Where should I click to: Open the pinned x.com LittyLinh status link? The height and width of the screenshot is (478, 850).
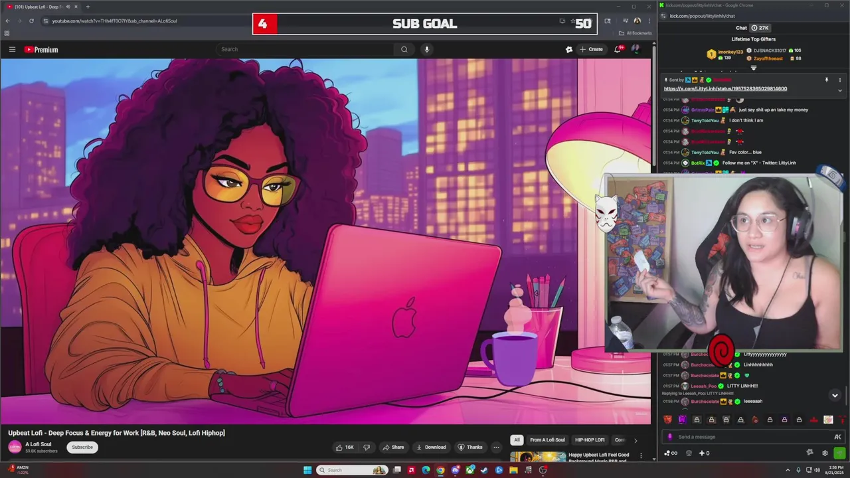(x=725, y=88)
